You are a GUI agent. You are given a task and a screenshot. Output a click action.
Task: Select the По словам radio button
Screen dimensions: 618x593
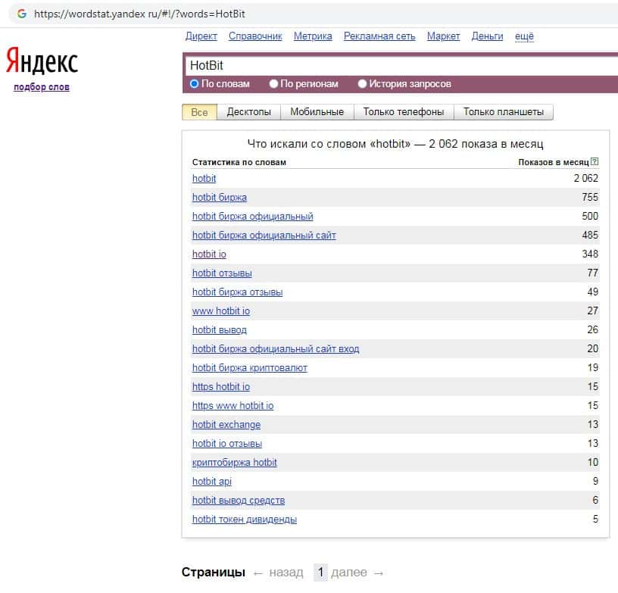[195, 84]
